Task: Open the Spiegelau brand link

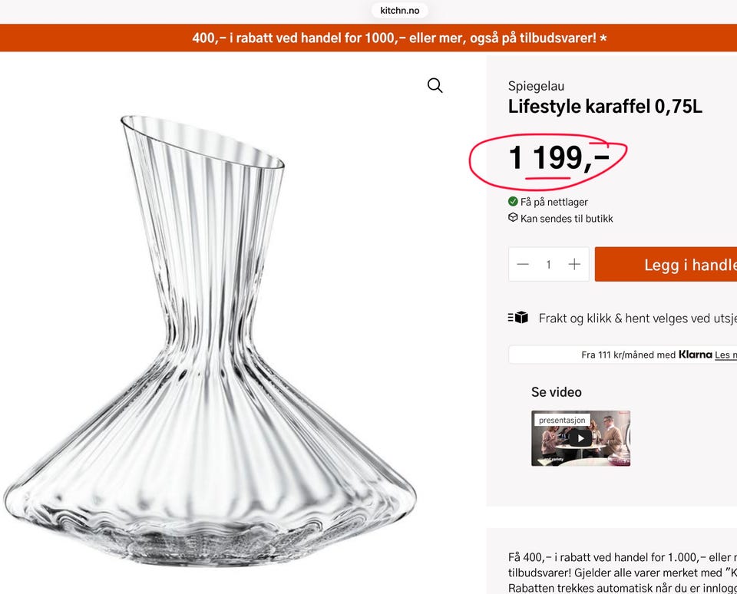Action: (536, 86)
